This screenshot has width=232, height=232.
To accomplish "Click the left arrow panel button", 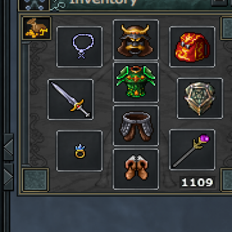I will 9,147.
